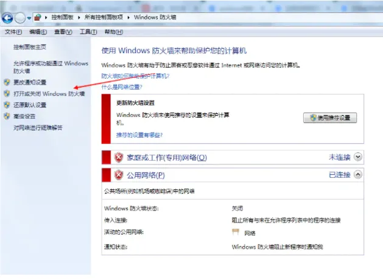Click red shield icon beside 公用网络
This screenshot has height=279, width=383.
[x=119, y=175]
